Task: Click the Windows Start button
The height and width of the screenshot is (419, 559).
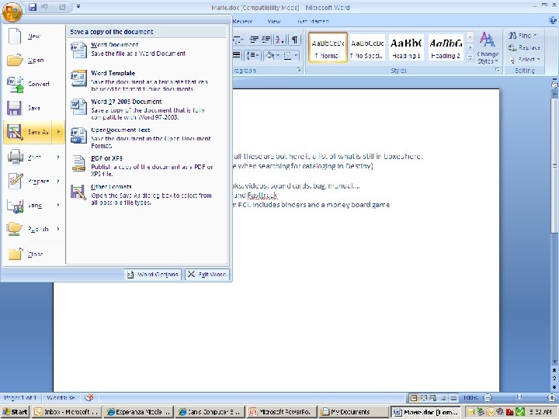Action: (x=15, y=412)
